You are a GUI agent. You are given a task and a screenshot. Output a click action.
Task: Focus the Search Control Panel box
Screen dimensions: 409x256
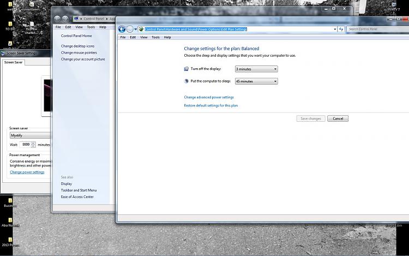(377, 29)
